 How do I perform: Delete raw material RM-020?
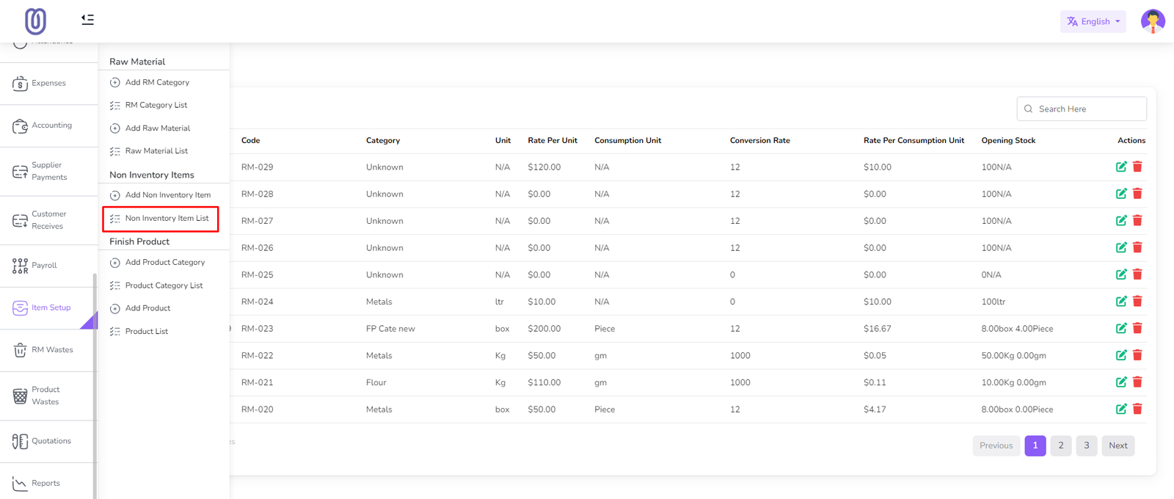coord(1137,409)
